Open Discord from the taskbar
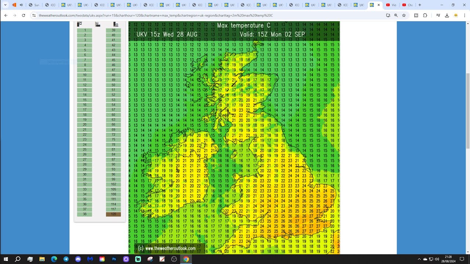The height and width of the screenshot is (264, 470). [78, 259]
